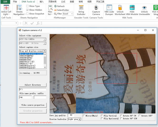Image resolution: width=158 pixels, height=127 pixels.
Task: Click the Capture camera window title icon
Action: click(x=20, y=30)
